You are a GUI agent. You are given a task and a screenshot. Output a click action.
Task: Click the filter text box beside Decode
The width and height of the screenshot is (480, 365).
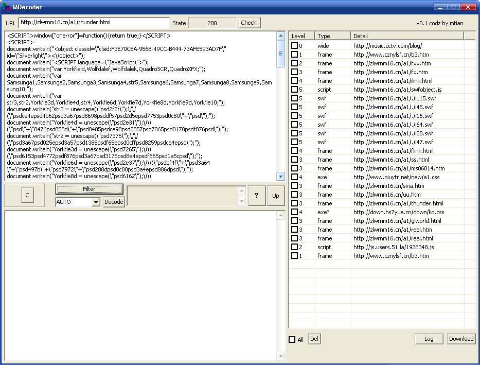click(x=183, y=196)
